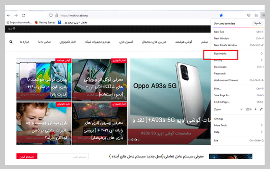
Task: Zoom out with the minus button
Action: coord(241,109)
